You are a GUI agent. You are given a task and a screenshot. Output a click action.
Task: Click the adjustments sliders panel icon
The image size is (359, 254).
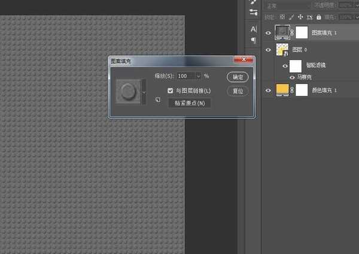(x=253, y=11)
